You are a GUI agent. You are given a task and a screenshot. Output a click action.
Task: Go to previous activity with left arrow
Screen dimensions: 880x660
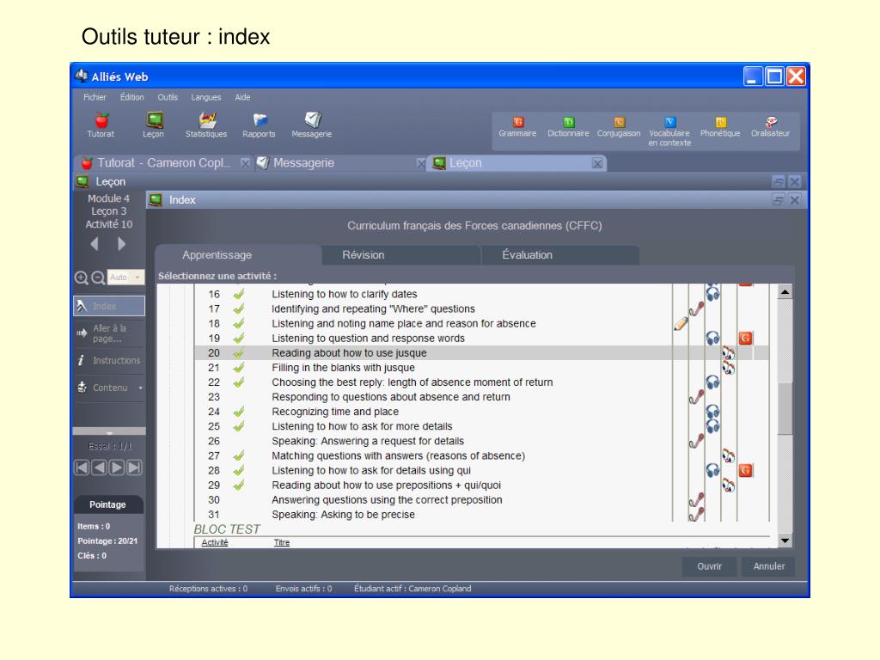coord(95,243)
